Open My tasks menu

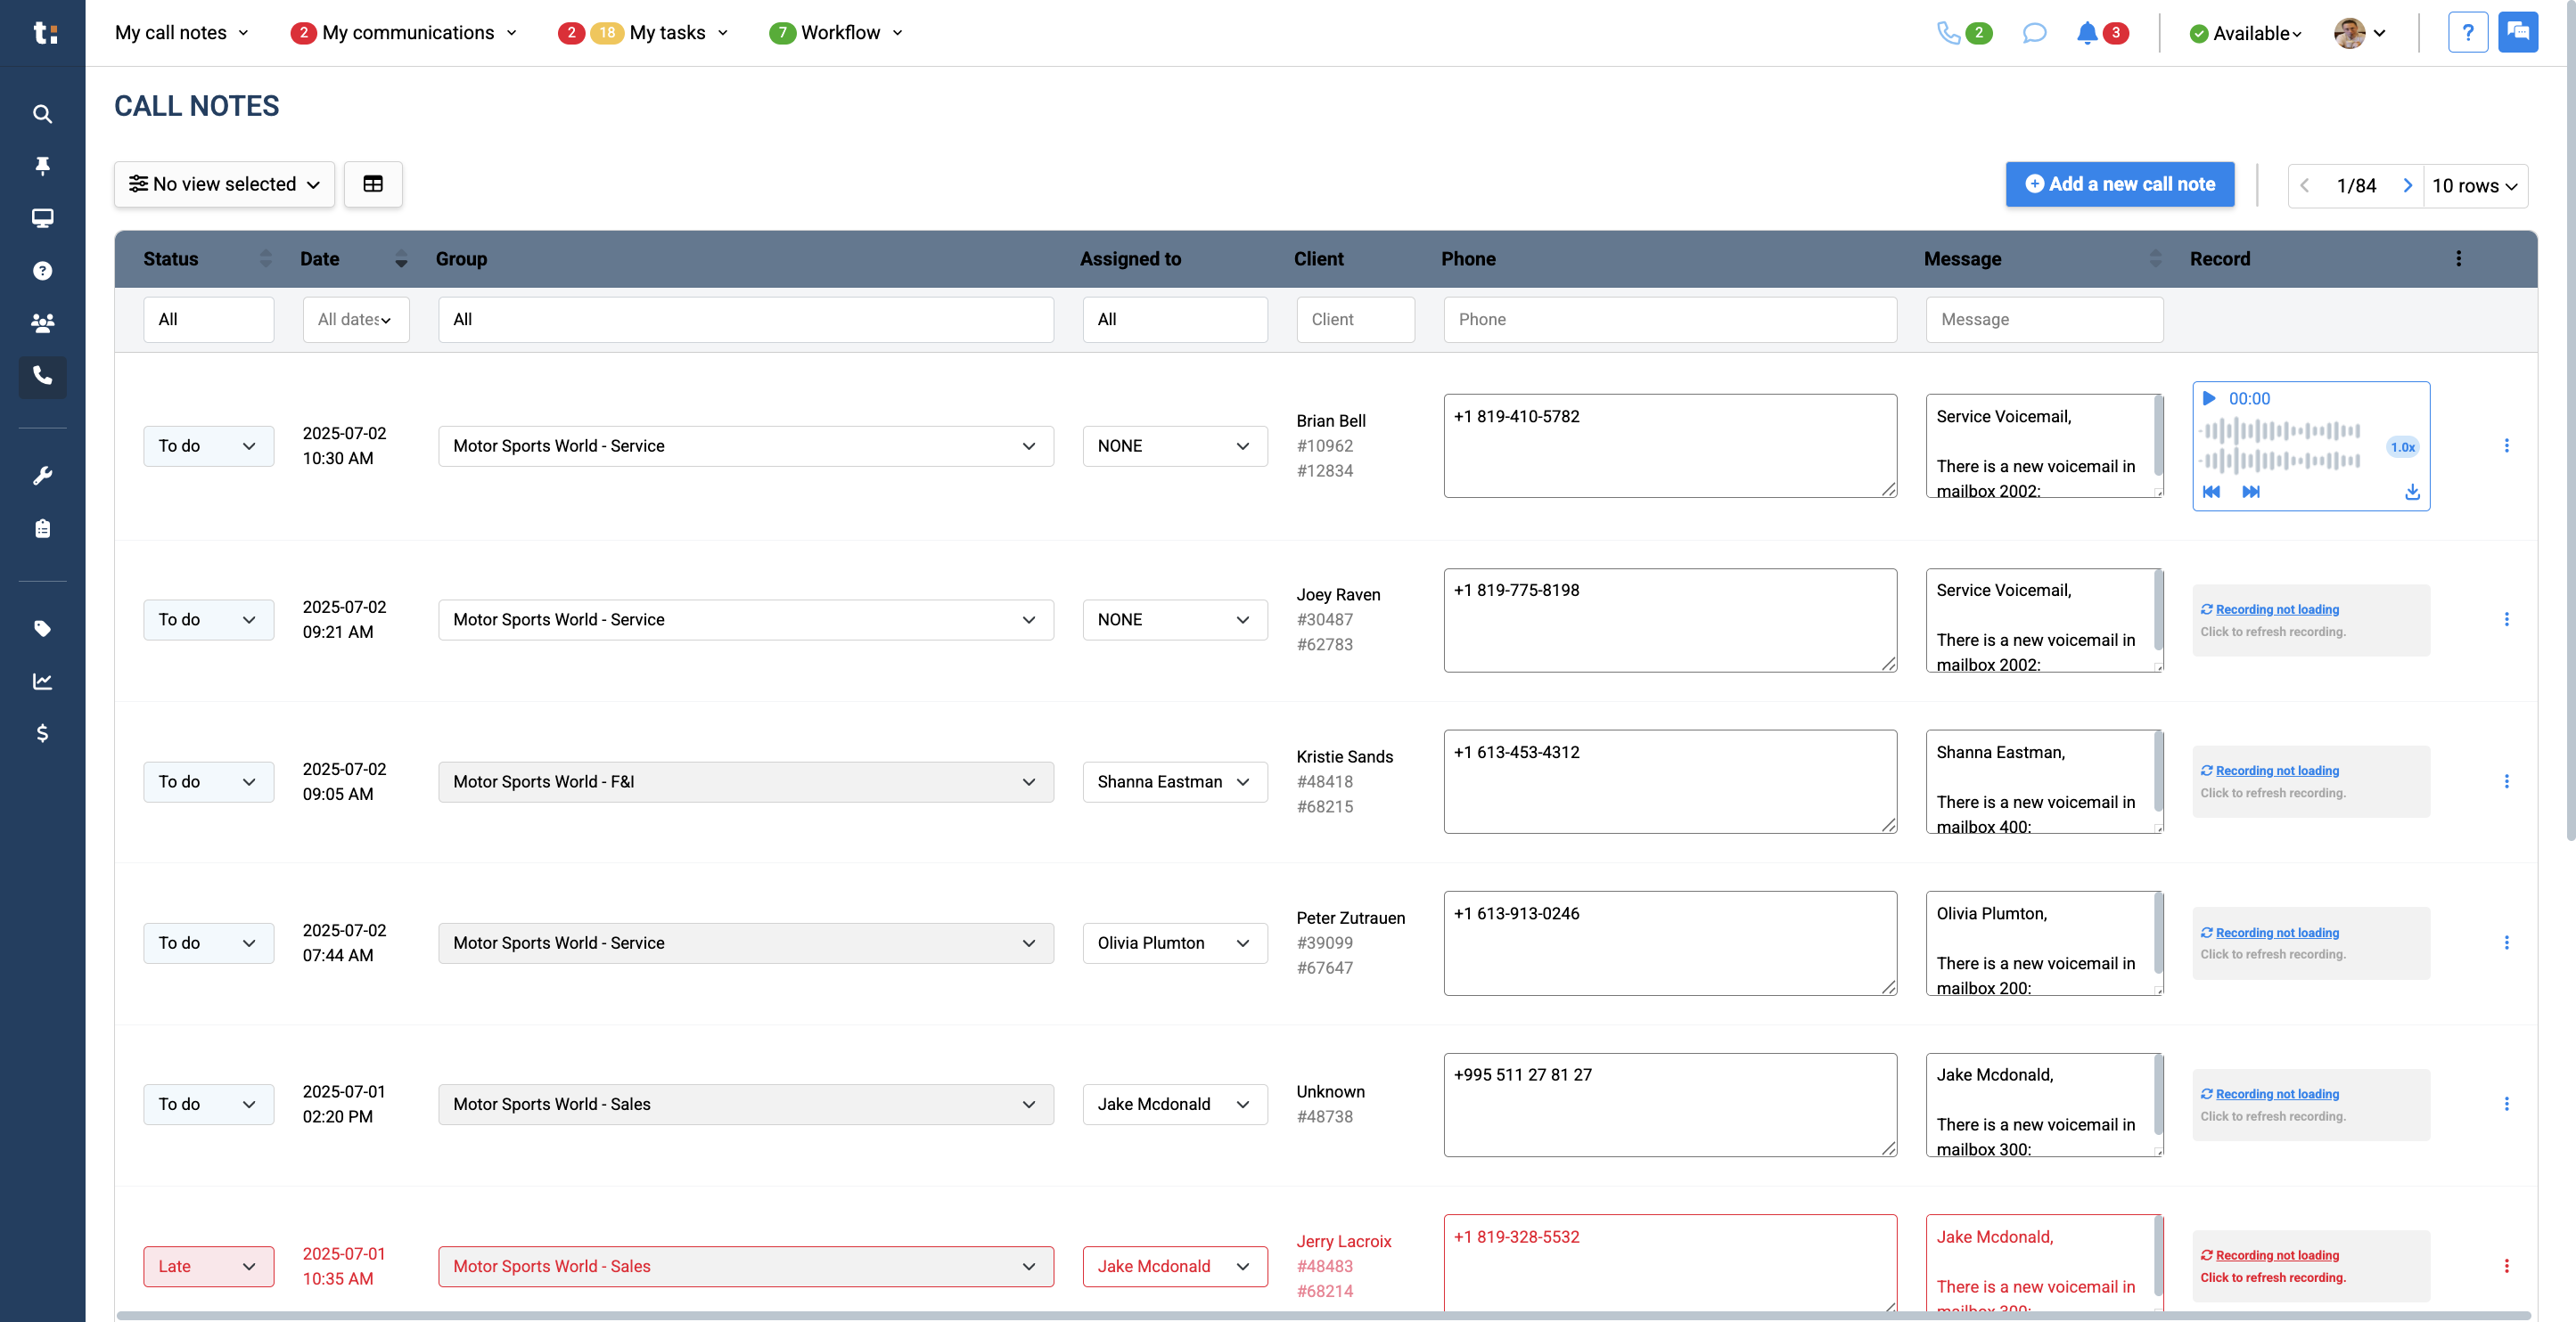(x=643, y=33)
